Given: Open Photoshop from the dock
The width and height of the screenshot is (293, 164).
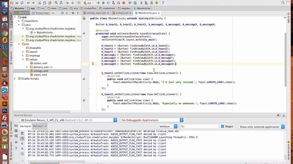Looking at the screenshot, I should (x=5, y=111).
